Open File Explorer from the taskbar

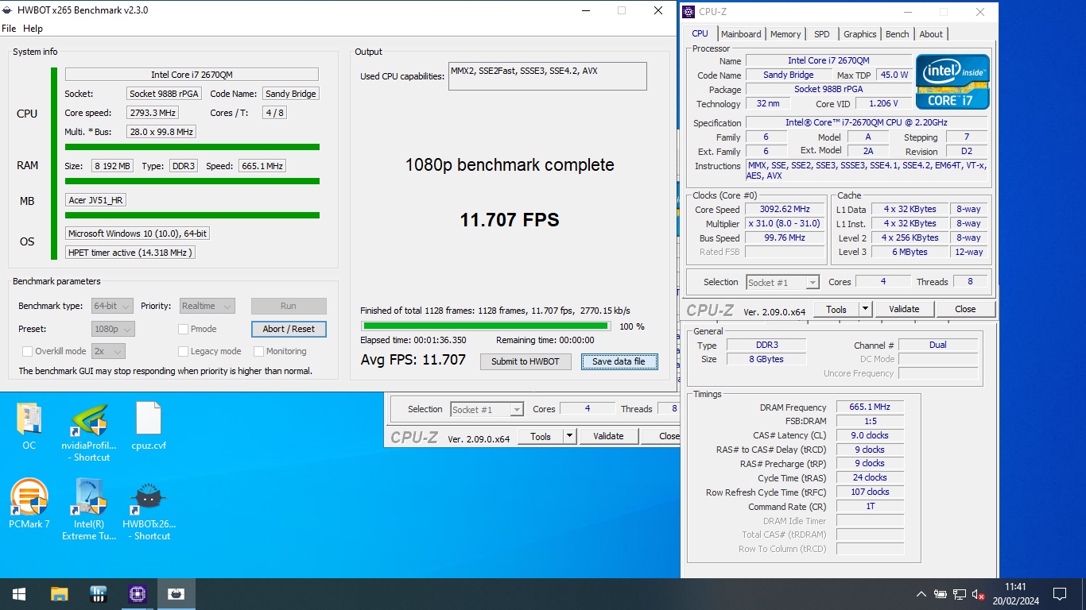59,594
